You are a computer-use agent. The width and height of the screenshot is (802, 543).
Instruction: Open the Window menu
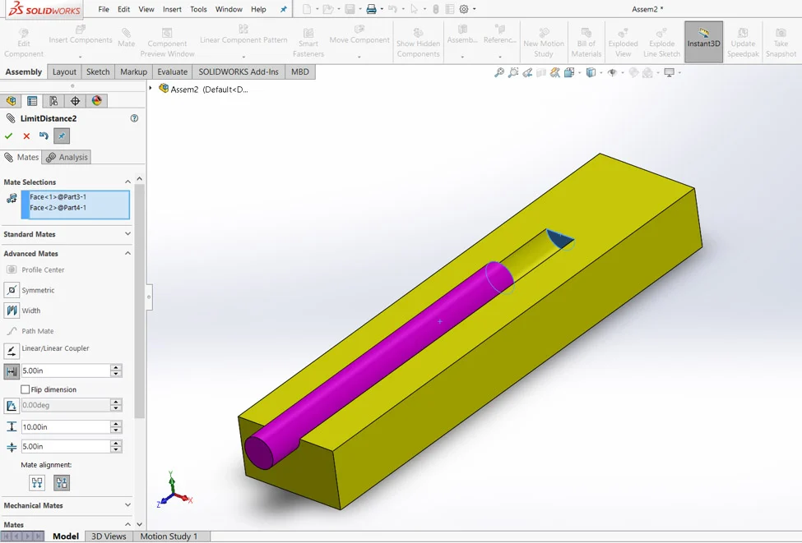tap(229, 9)
